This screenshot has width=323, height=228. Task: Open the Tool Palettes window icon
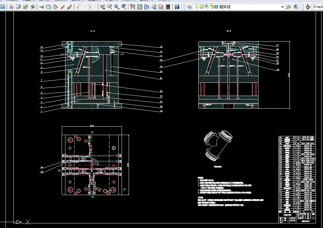[147, 7]
